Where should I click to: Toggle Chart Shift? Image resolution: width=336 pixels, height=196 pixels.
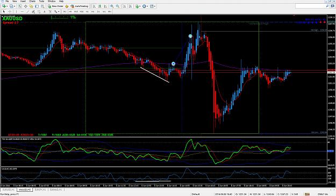130,6
